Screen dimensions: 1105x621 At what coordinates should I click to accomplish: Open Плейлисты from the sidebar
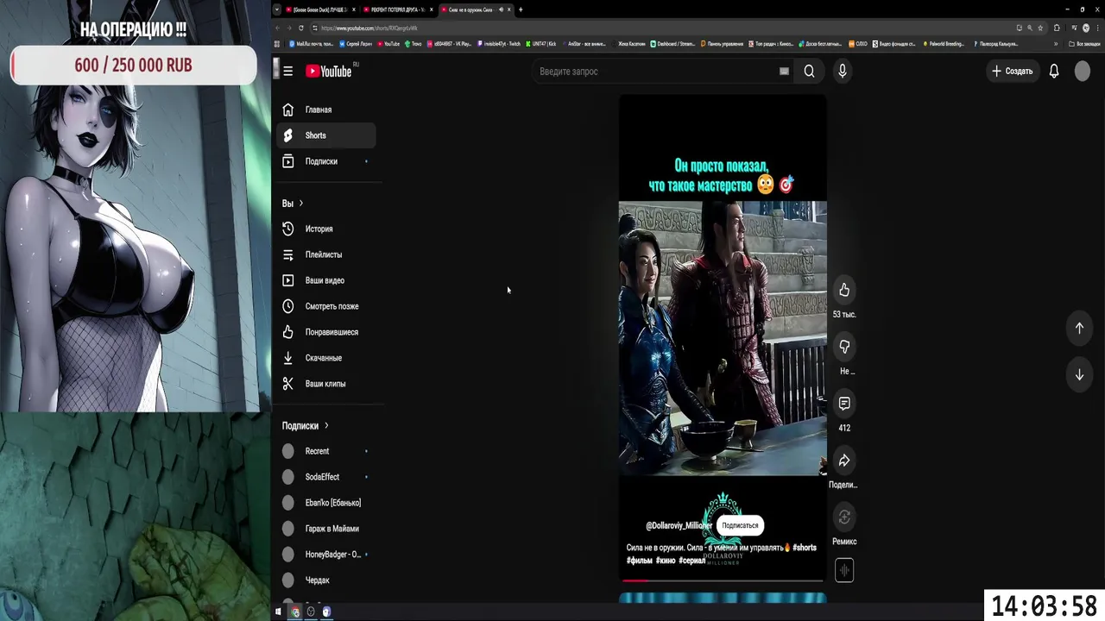tap(325, 254)
